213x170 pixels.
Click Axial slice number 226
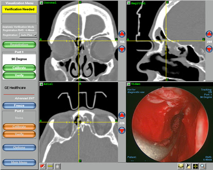122,123
